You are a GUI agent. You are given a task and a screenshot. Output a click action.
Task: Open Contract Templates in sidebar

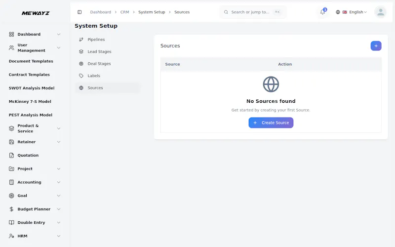[29, 75]
